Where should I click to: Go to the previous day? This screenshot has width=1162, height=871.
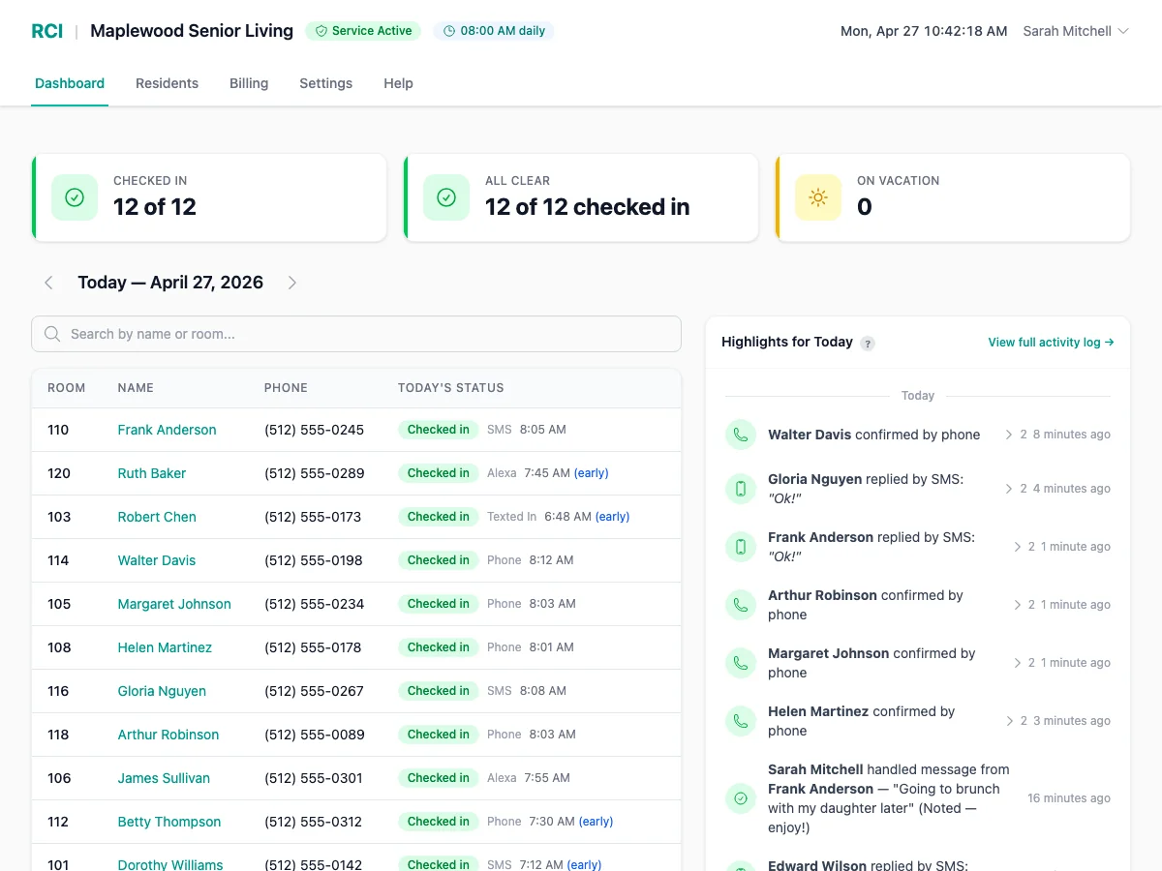48,283
